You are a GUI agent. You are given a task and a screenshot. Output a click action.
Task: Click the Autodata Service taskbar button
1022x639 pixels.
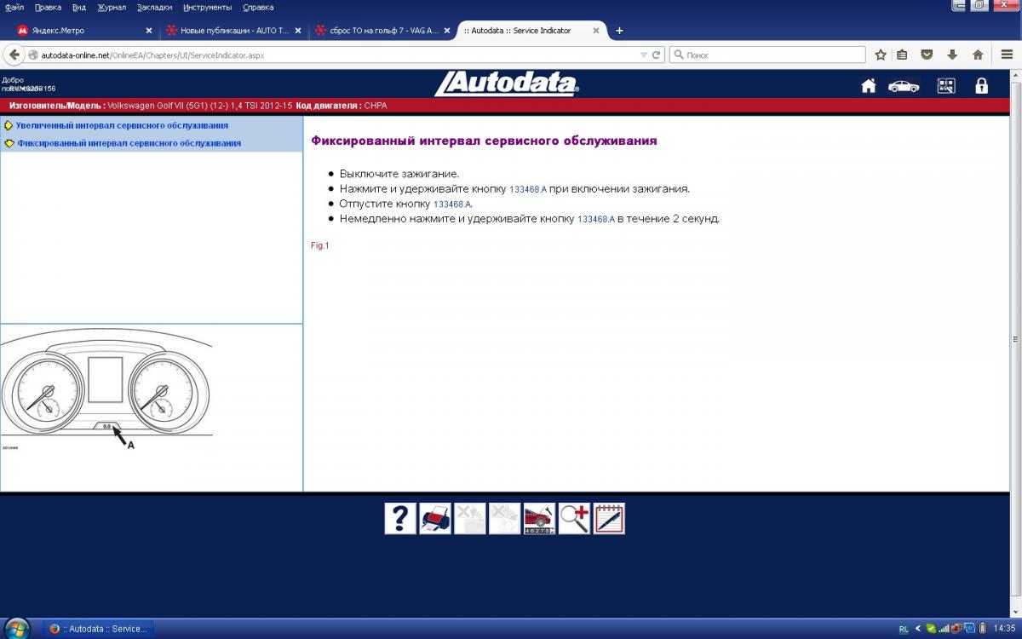[97, 629]
